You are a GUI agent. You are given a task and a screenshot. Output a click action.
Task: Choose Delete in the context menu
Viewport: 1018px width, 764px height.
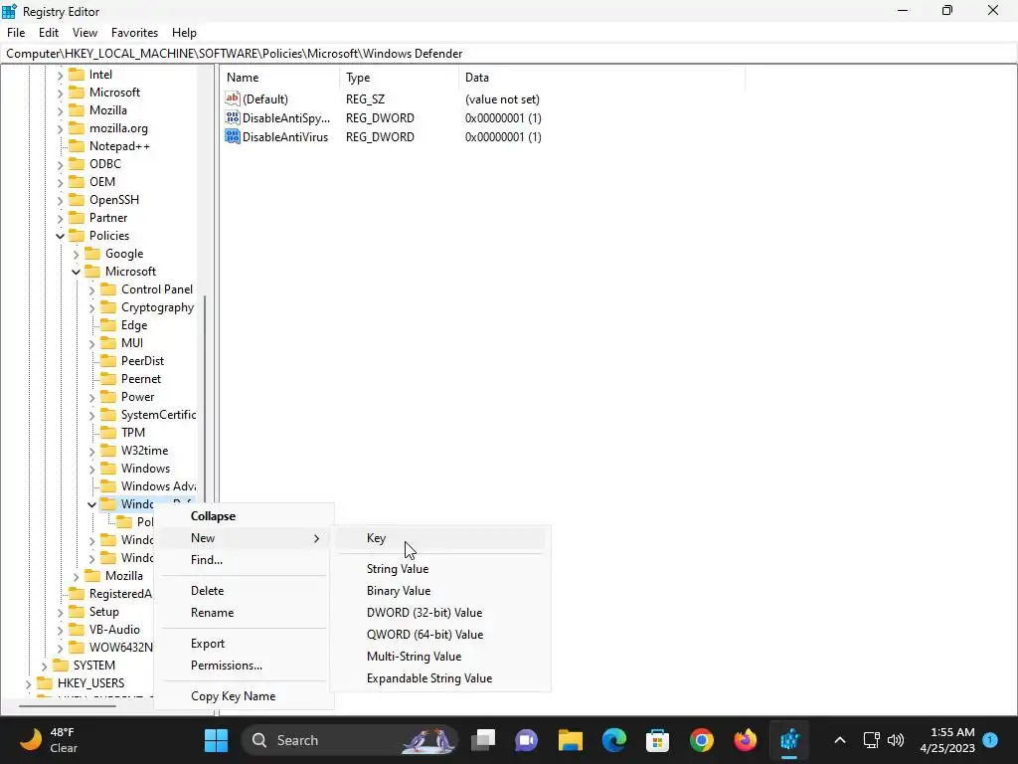click(x=207, y=591)
